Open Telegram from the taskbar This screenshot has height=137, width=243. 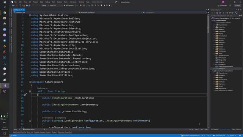(x=5, y=41)
